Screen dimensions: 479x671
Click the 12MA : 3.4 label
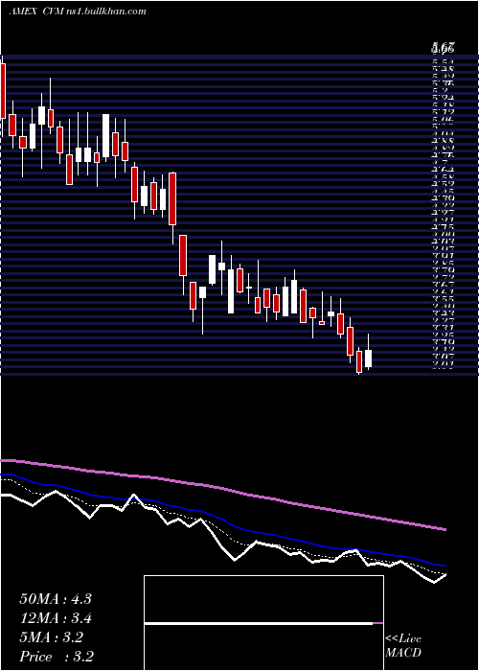56,618
